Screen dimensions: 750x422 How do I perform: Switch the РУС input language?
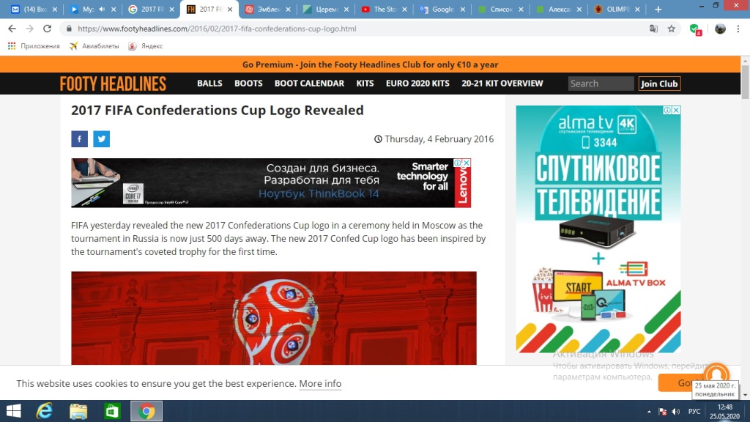(x=694, y=412)
